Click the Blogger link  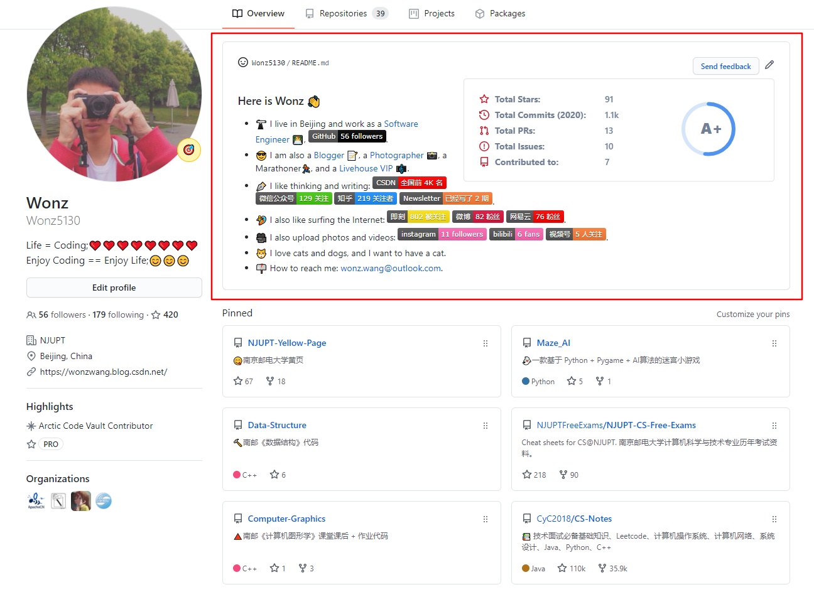(x=329, y=155)
